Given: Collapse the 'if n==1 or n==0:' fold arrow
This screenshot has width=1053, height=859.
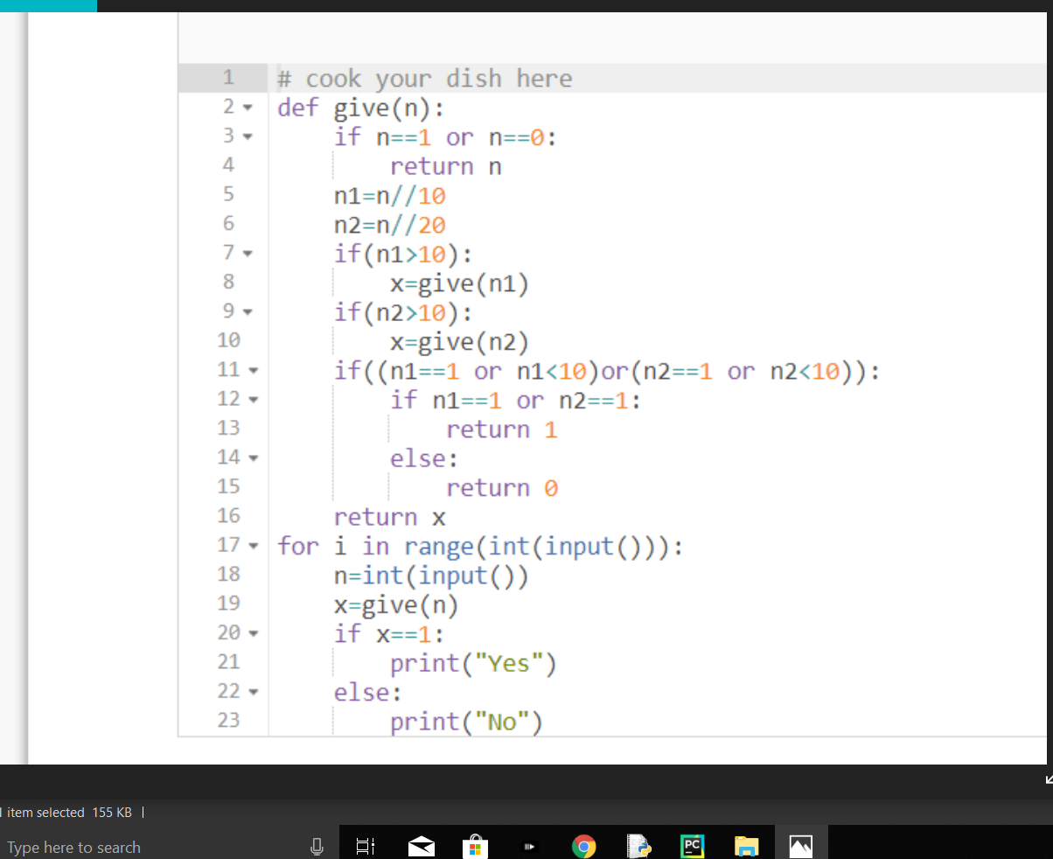Looking at the screenshot, I should (x=248, y=138).
